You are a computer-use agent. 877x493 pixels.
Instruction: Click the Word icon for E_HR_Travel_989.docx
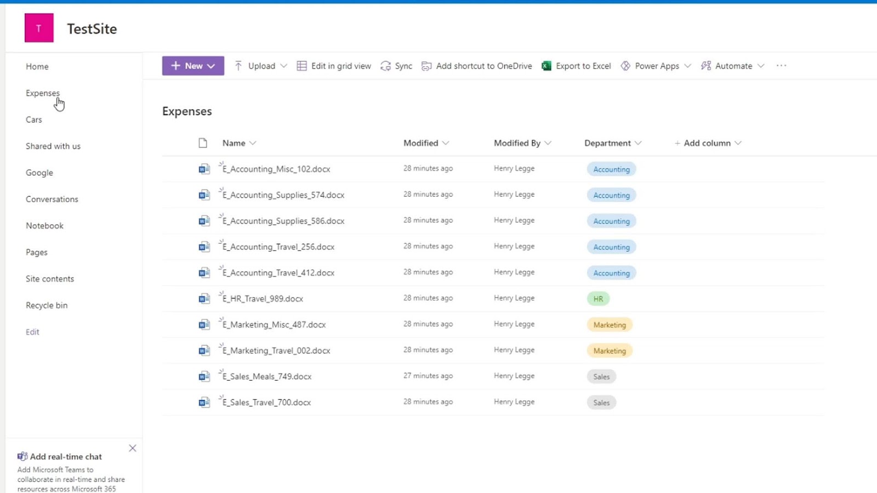(x=204, y=299)
